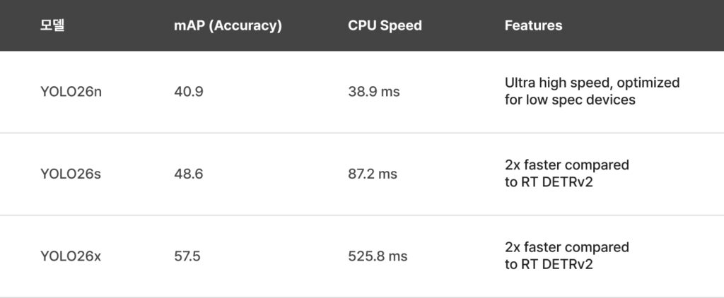Click the 38.9 ms CPU speed
The width and height of the screenshot is (724, 298).
point(373,92)
